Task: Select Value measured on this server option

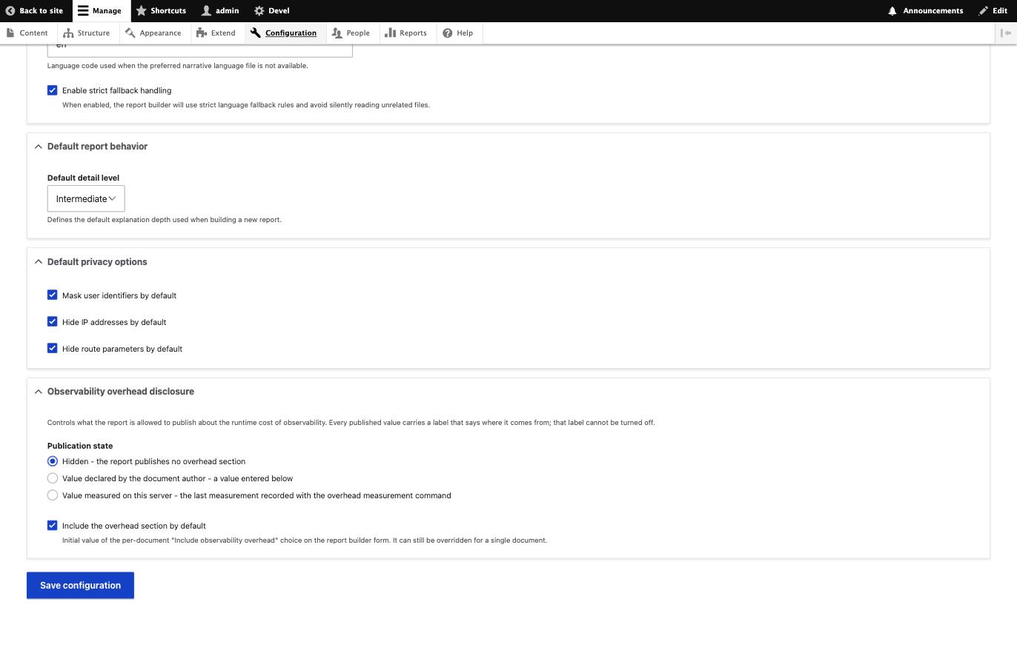Action: [x=53, y=495]
